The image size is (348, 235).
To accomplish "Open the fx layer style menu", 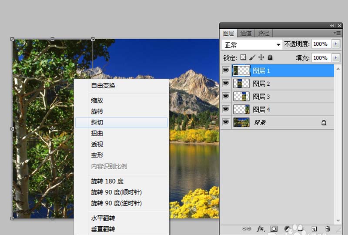I will click(261, 228).
